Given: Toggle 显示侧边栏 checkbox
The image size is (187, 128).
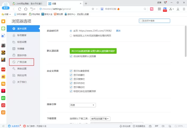Looking at the screenshot, I should 71,87.
